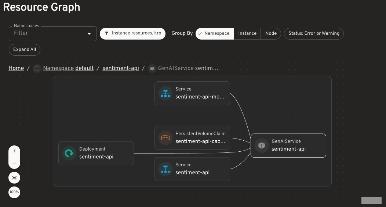
Task: Group by Namespace option
Action: pyautogui.click(x=214, y=33)
